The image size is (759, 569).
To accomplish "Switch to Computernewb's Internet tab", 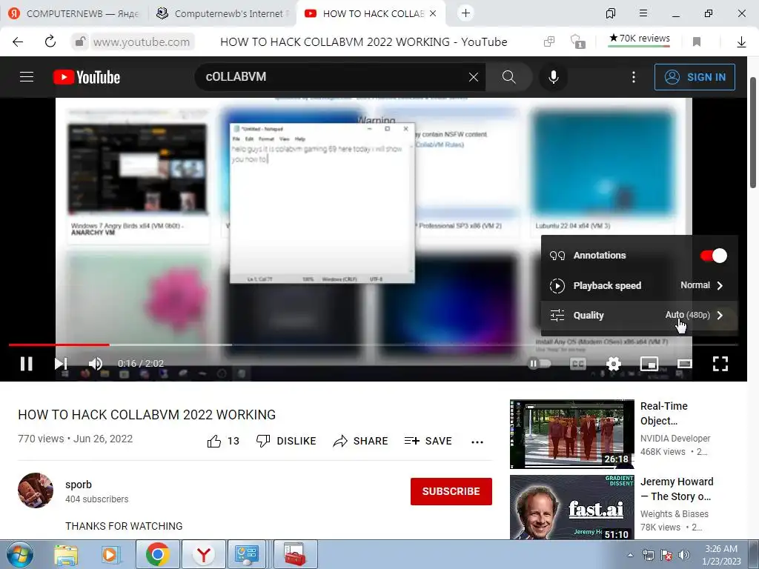I will 221,13.
